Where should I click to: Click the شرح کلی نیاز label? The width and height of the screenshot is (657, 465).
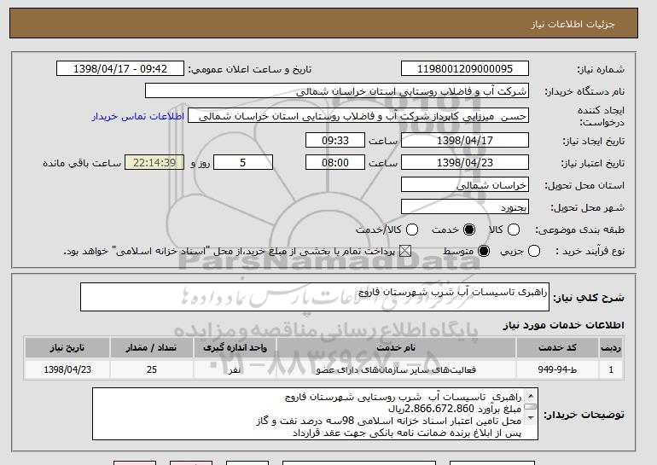coord(589,298)
